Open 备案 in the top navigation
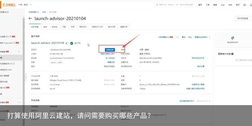 [215, 5]
